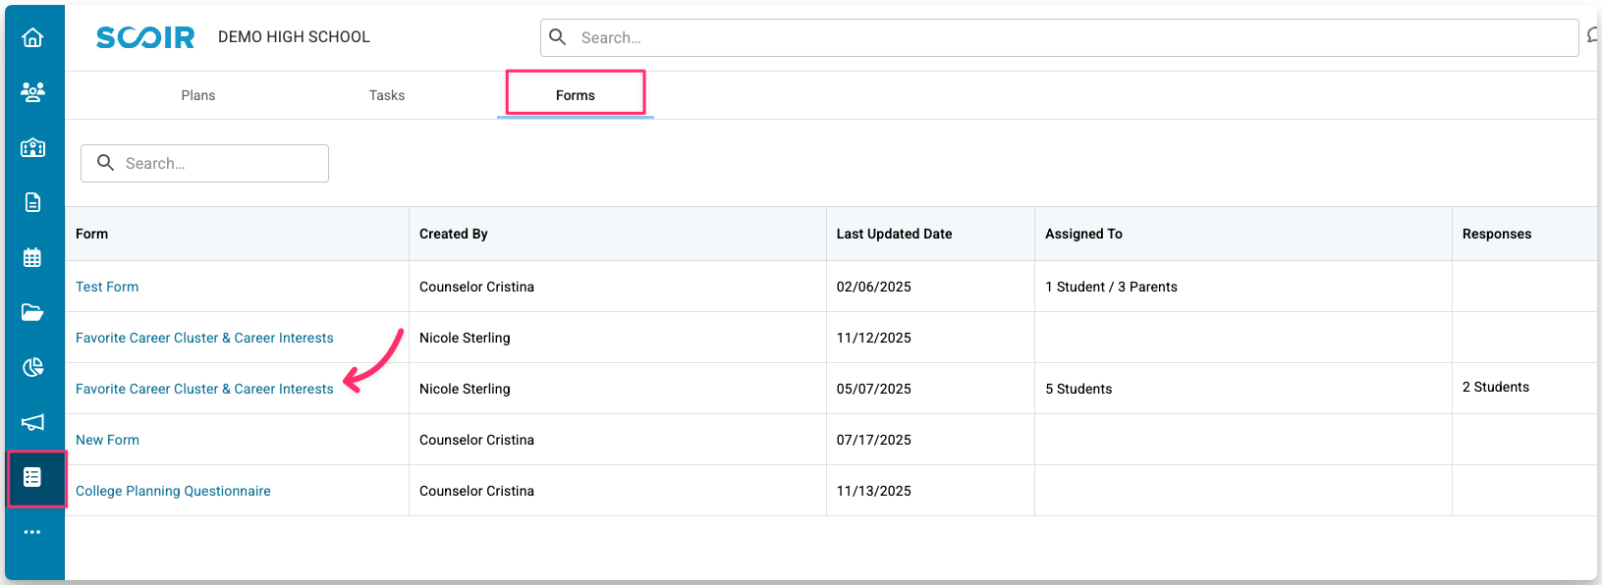Open the calendar icon in sidebar
The height and width of the screenshot is (585, 1602).
(x=32, y=257)
